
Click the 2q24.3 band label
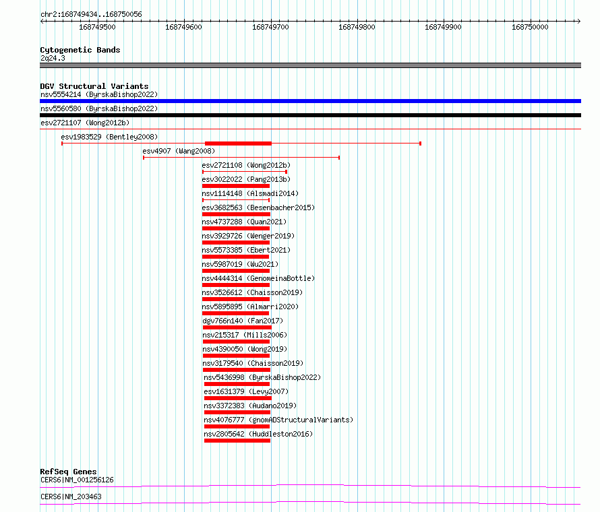click(53, 58)
